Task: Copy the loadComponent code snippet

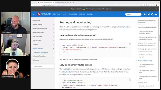Action: click(x=130, y=44)
